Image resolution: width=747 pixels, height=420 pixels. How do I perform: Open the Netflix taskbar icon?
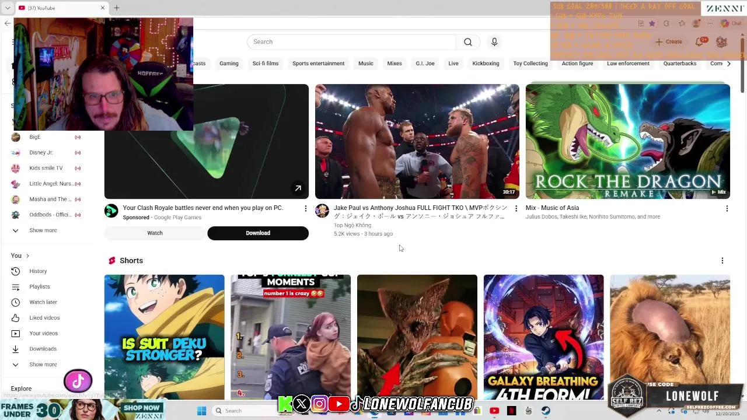point(511,411)
